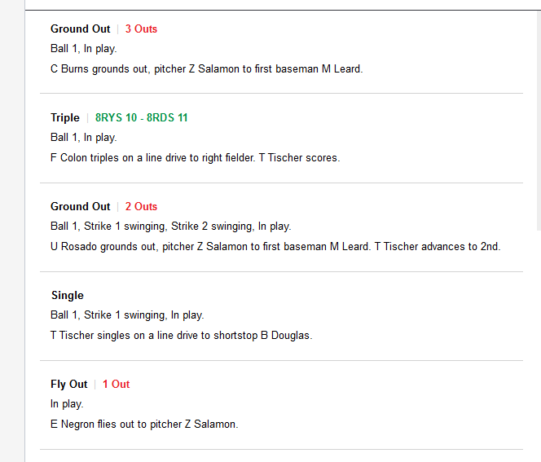Click the pitch sequence above T Tischer singles
This screenshot has height=462, width=541.
[x=126, y=315]
